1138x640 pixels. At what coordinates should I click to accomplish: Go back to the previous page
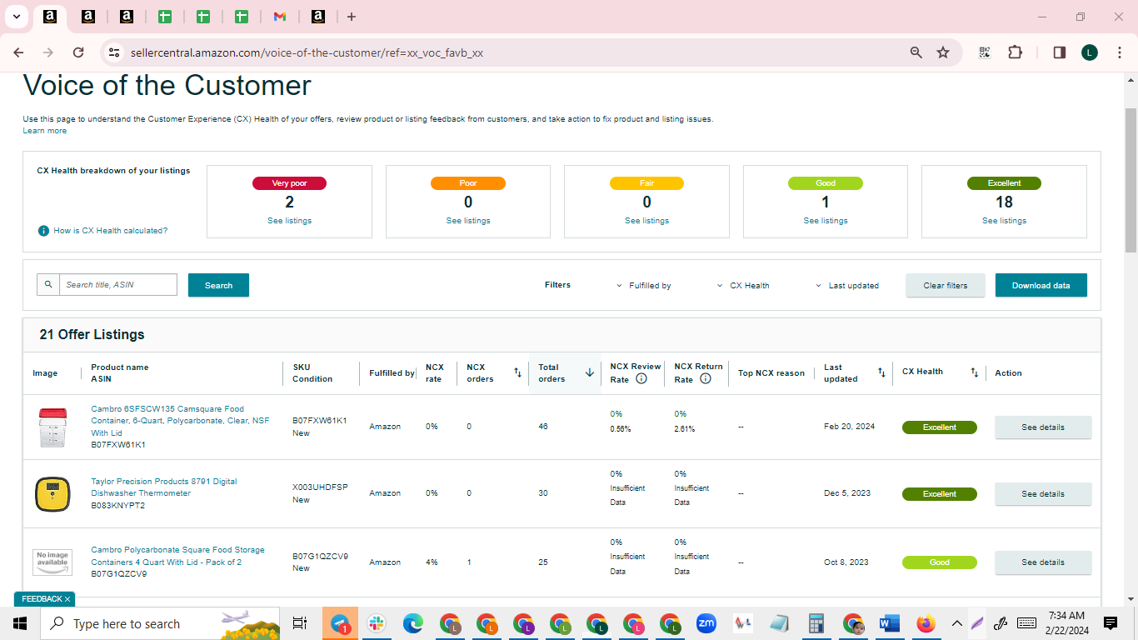click(x=18, y=52)
